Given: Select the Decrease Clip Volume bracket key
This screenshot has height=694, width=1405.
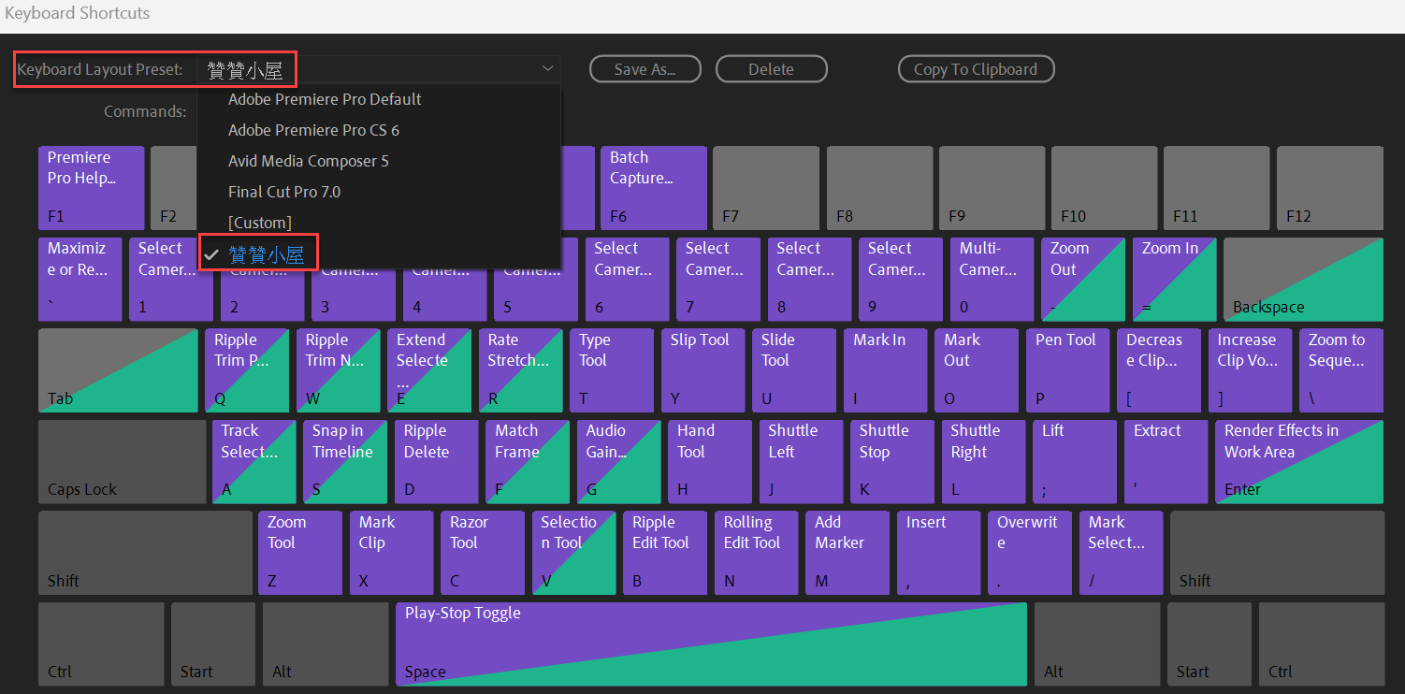Looking at the screenshot, I should coord(1159,370).
